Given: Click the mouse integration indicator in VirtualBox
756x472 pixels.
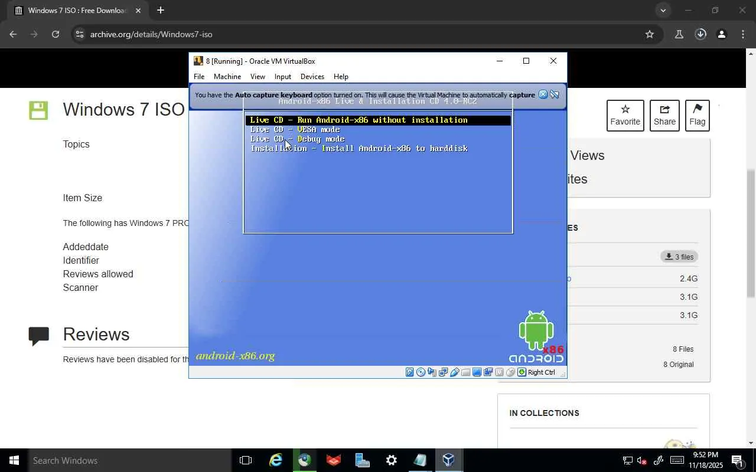Looking at the screenshot, I should [511, 372].
